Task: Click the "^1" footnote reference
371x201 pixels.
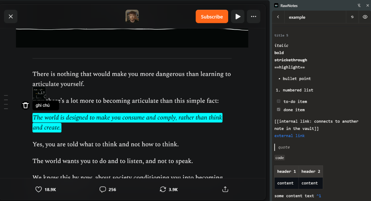Action: [319, 196]
